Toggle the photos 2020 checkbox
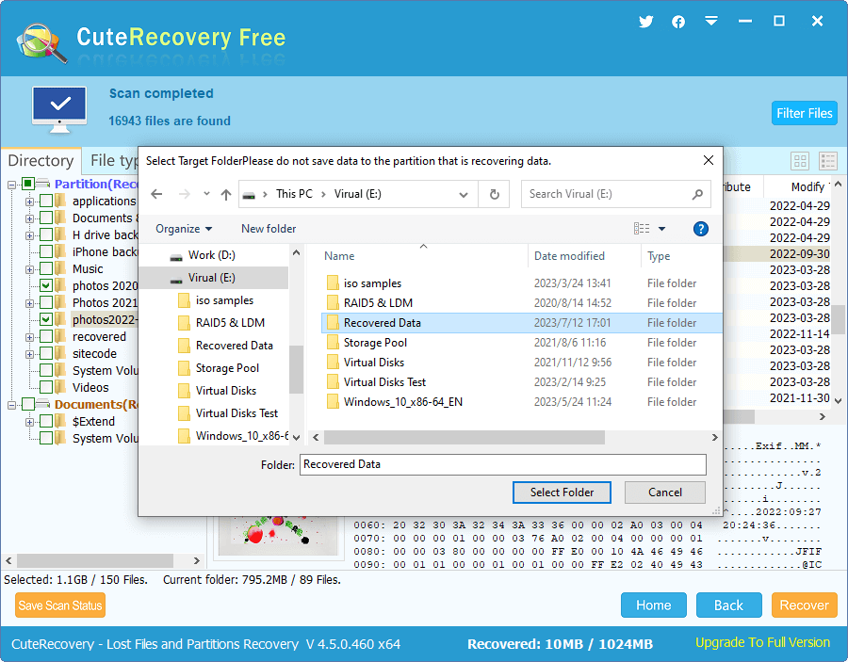Viewport: 848px width, 662px height. (x=46, y=286)
